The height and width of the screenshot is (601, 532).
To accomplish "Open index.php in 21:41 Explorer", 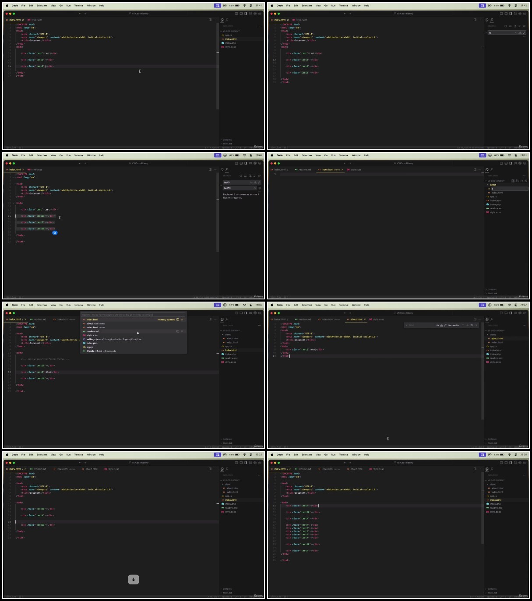I will pos(231,43).
